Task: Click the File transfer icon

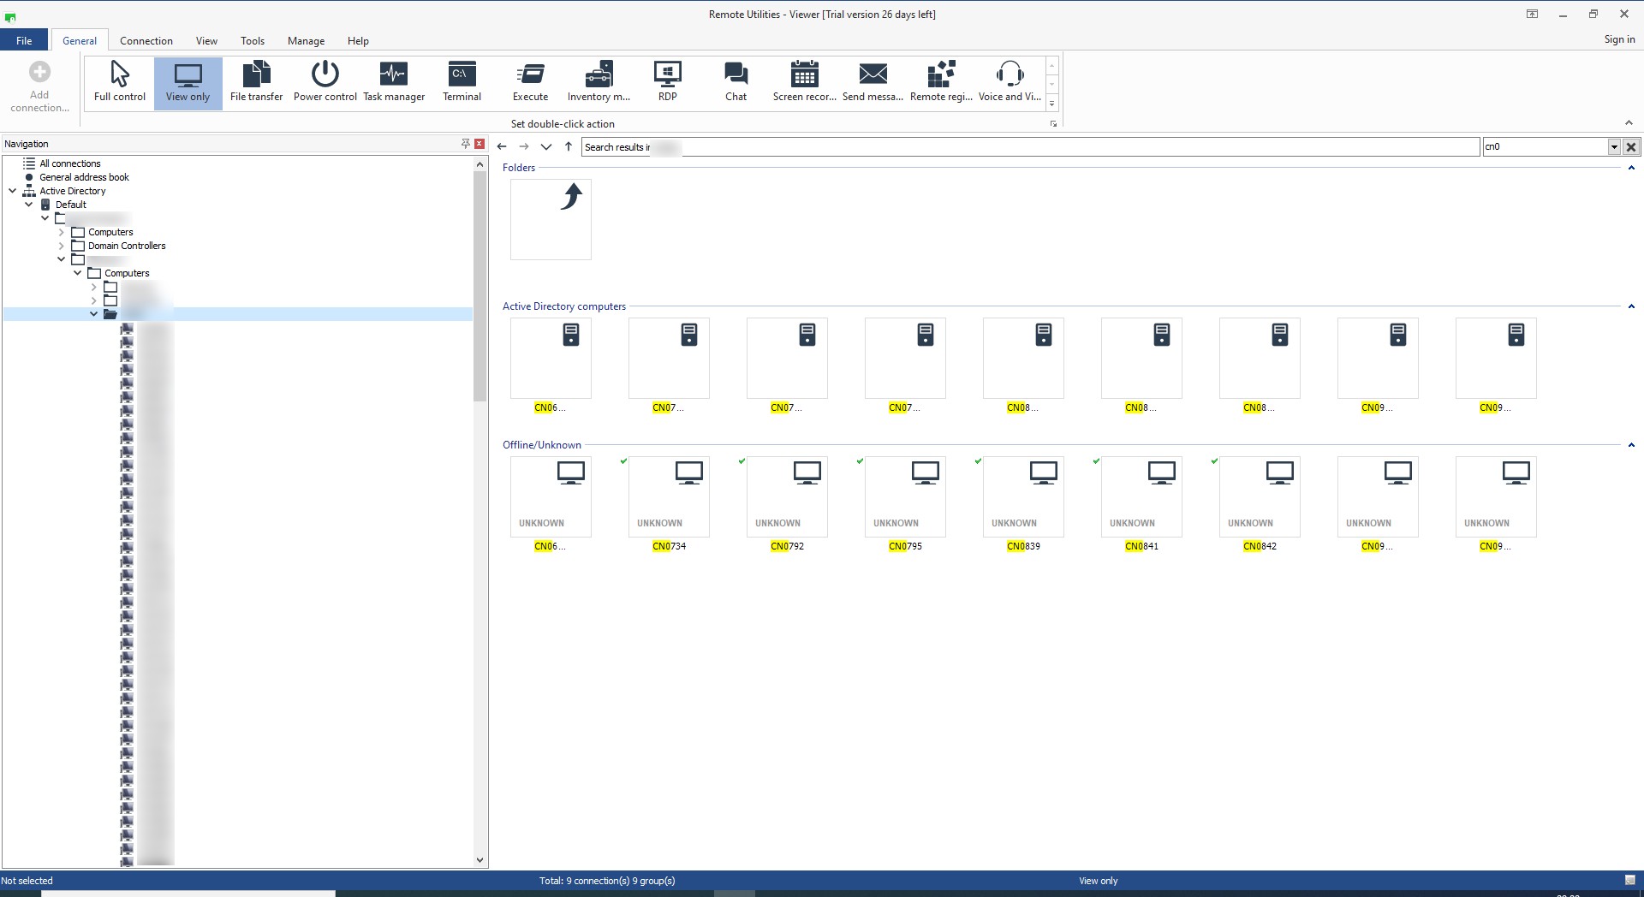Action: 256,82
